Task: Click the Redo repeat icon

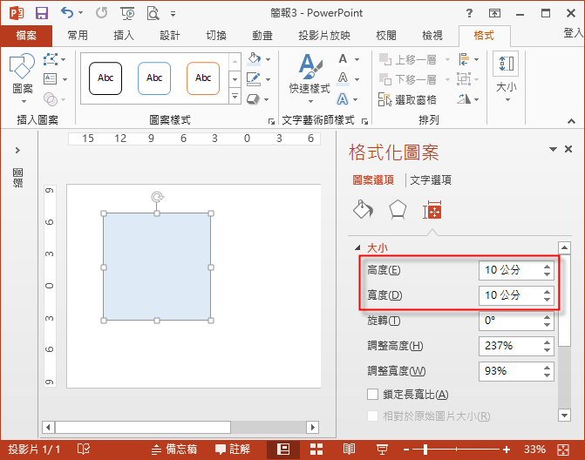Action: coord(101,13)
